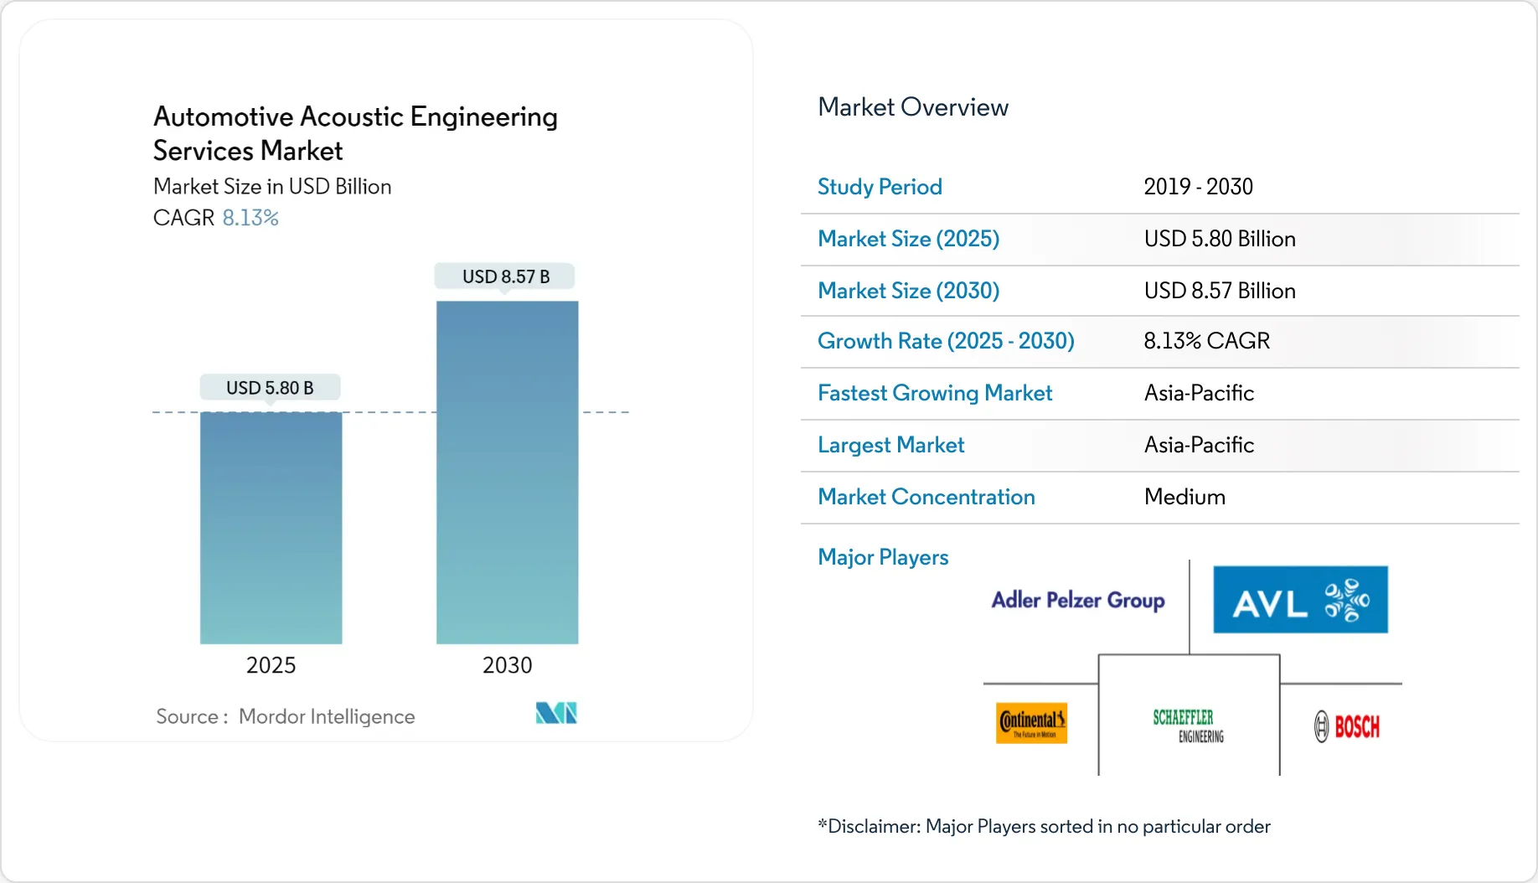The width and height of the screenshot is (1538, 883).
Task: Click the Market Size (2030) label
Action: pos(909,291)
